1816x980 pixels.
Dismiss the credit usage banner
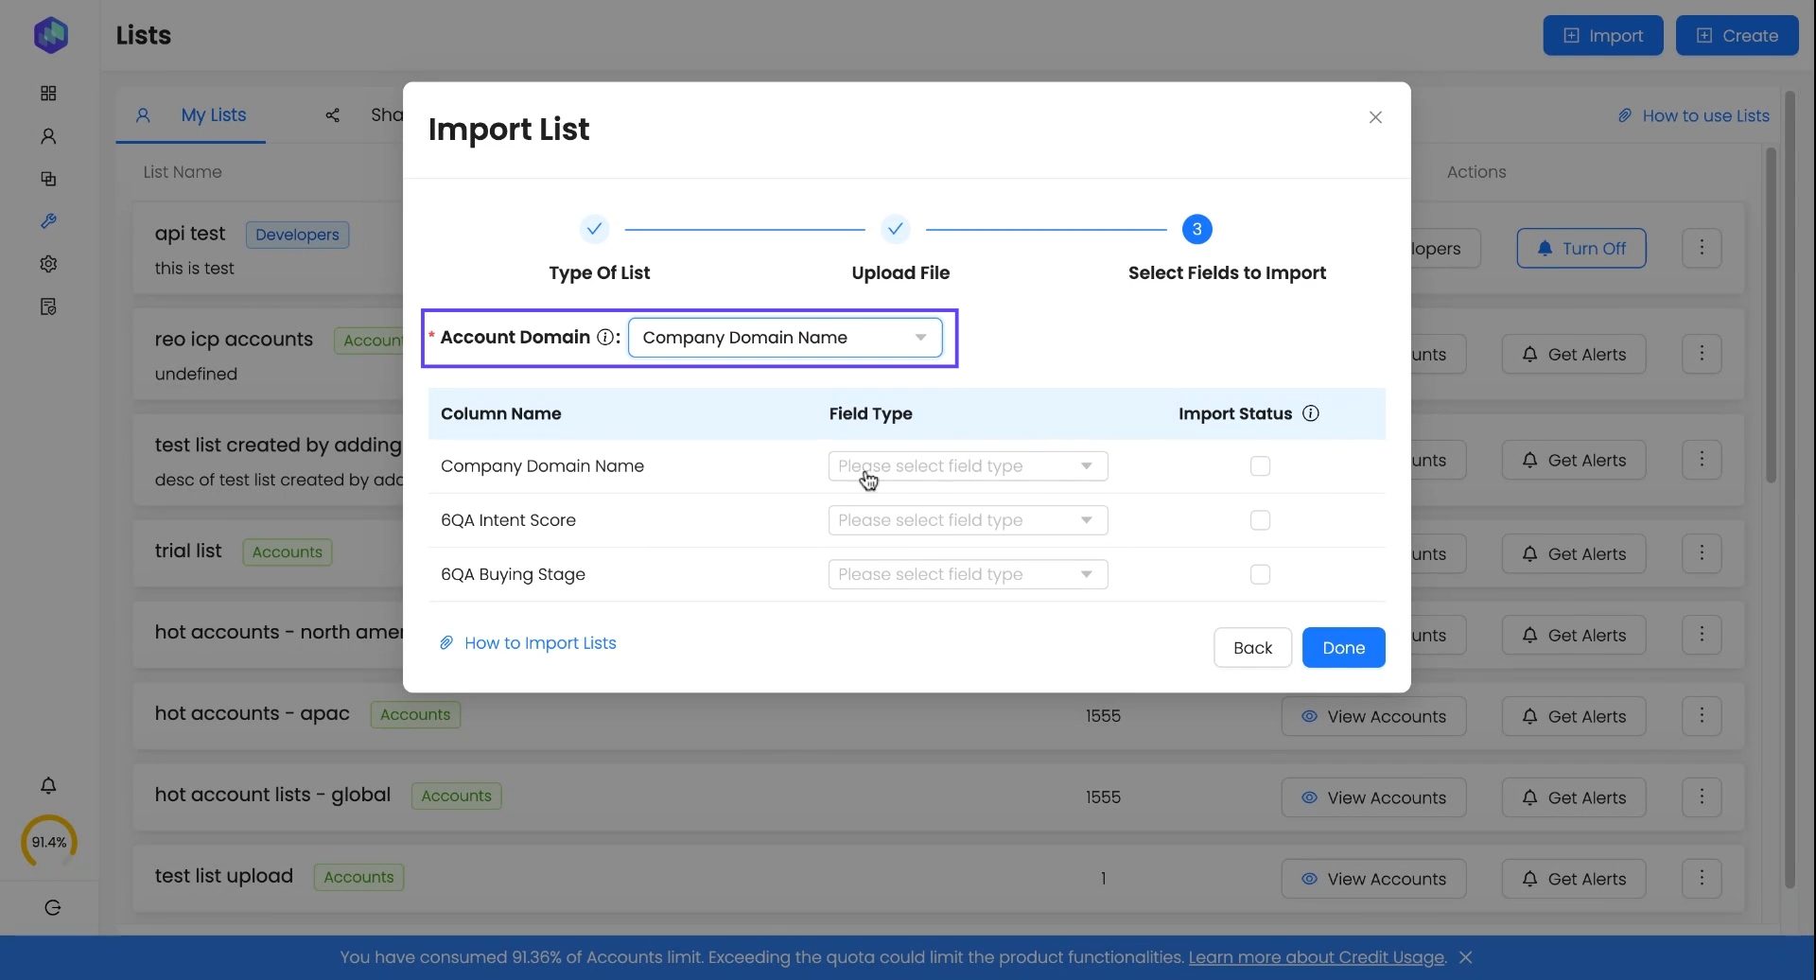pos(1466,957)
